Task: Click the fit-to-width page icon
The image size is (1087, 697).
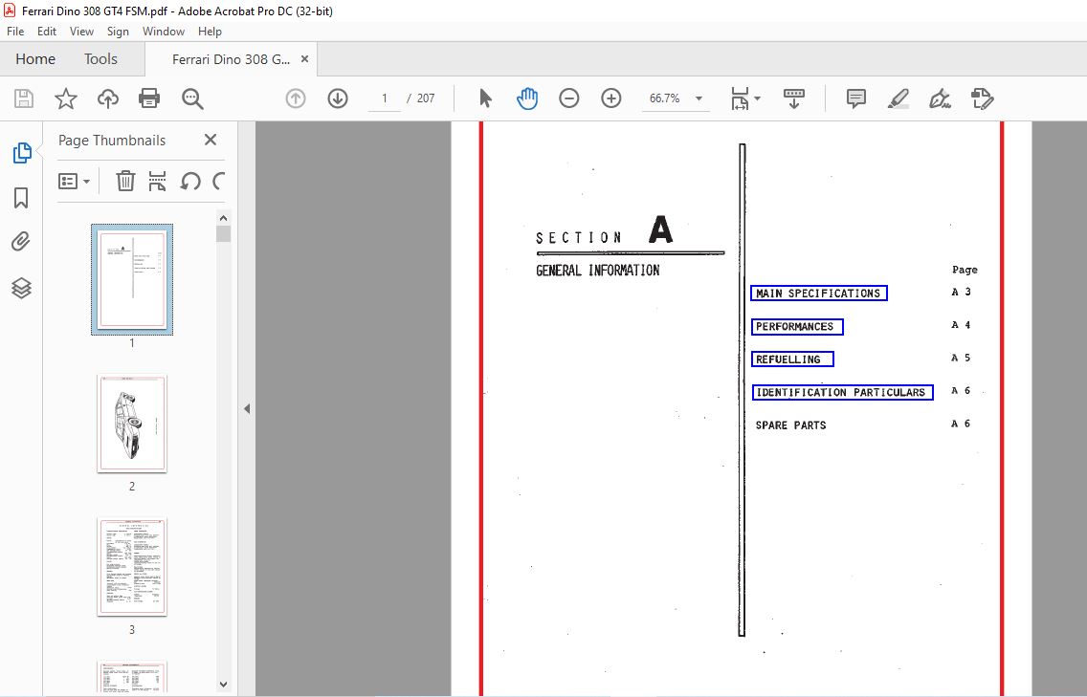Action: pyautogui.click(x=740, y=98)
